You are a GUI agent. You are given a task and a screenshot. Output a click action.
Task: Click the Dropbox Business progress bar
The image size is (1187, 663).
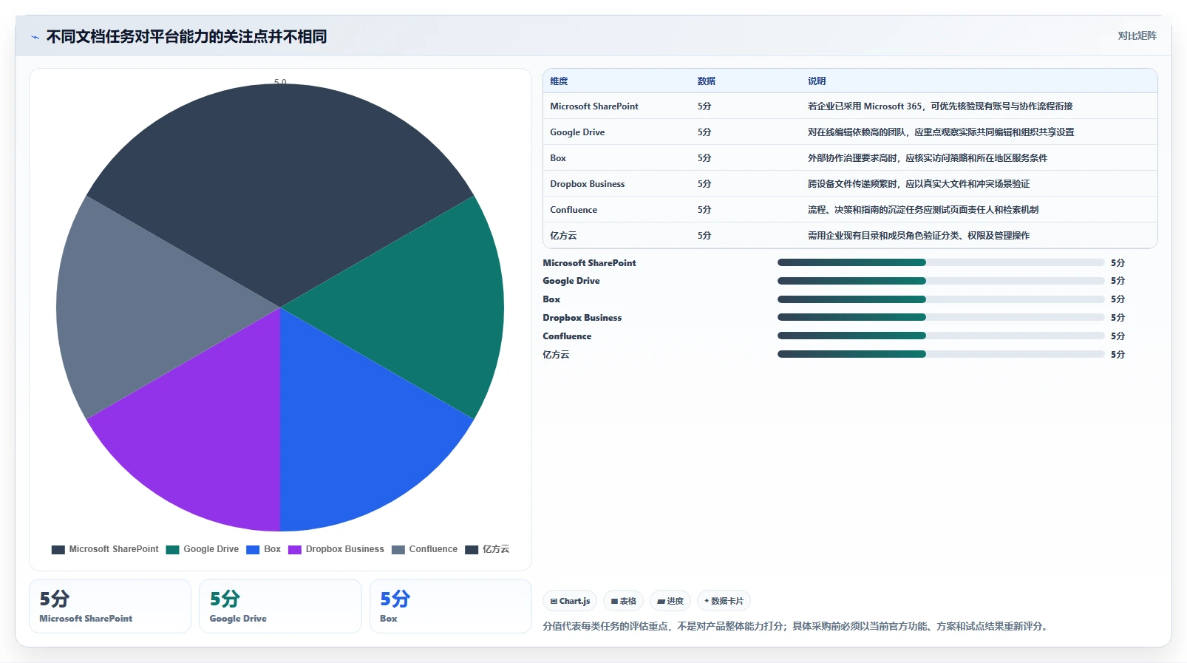(x=941, y=317)
